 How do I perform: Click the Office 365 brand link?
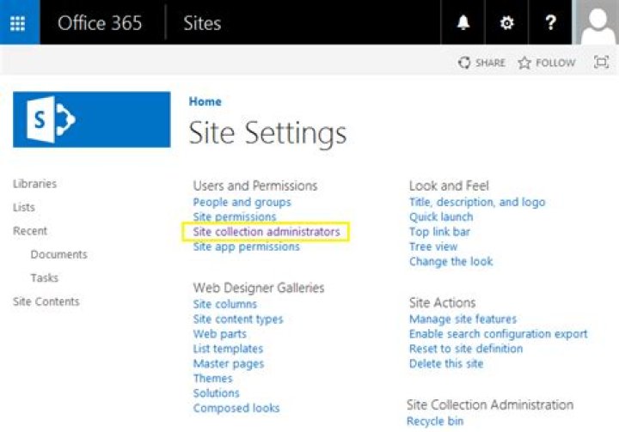[100, 23]
